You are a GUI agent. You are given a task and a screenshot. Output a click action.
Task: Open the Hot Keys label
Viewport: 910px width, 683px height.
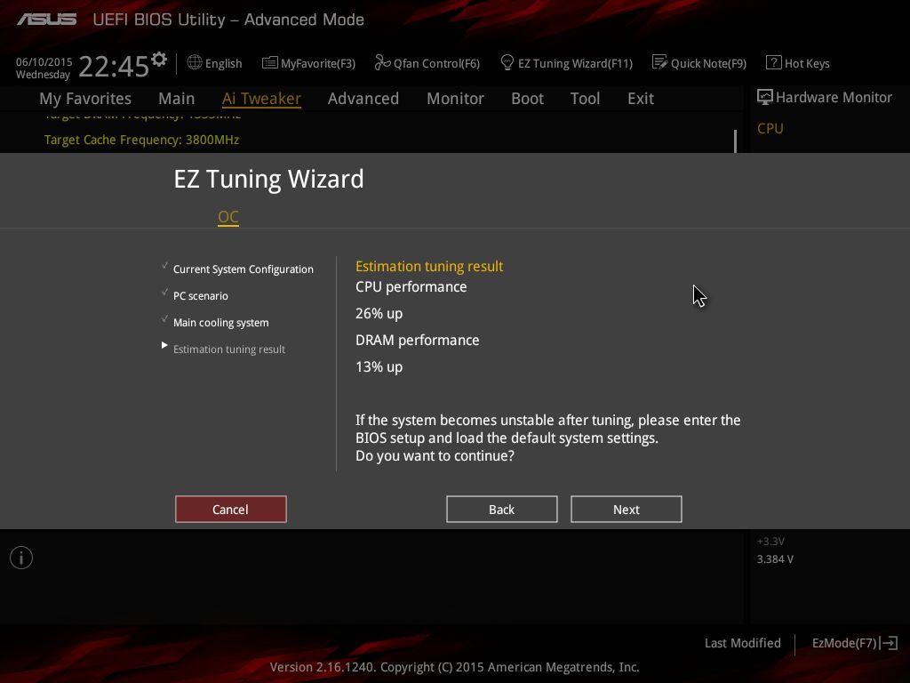807,63
